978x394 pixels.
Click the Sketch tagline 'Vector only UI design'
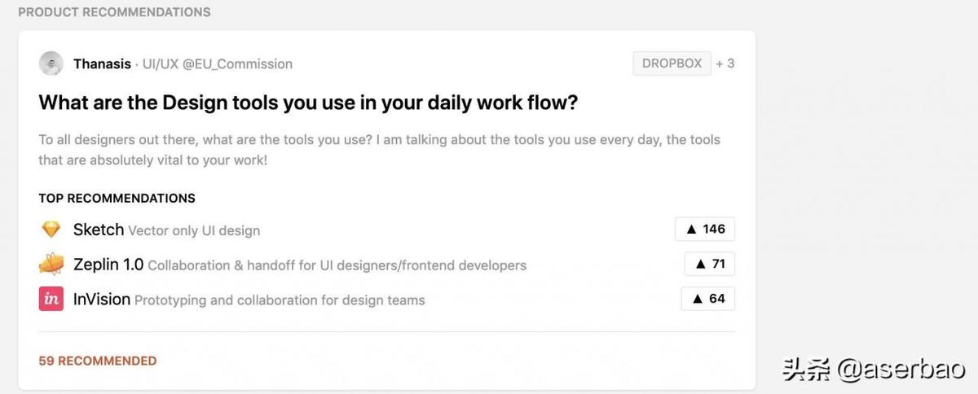click(194, 230)
